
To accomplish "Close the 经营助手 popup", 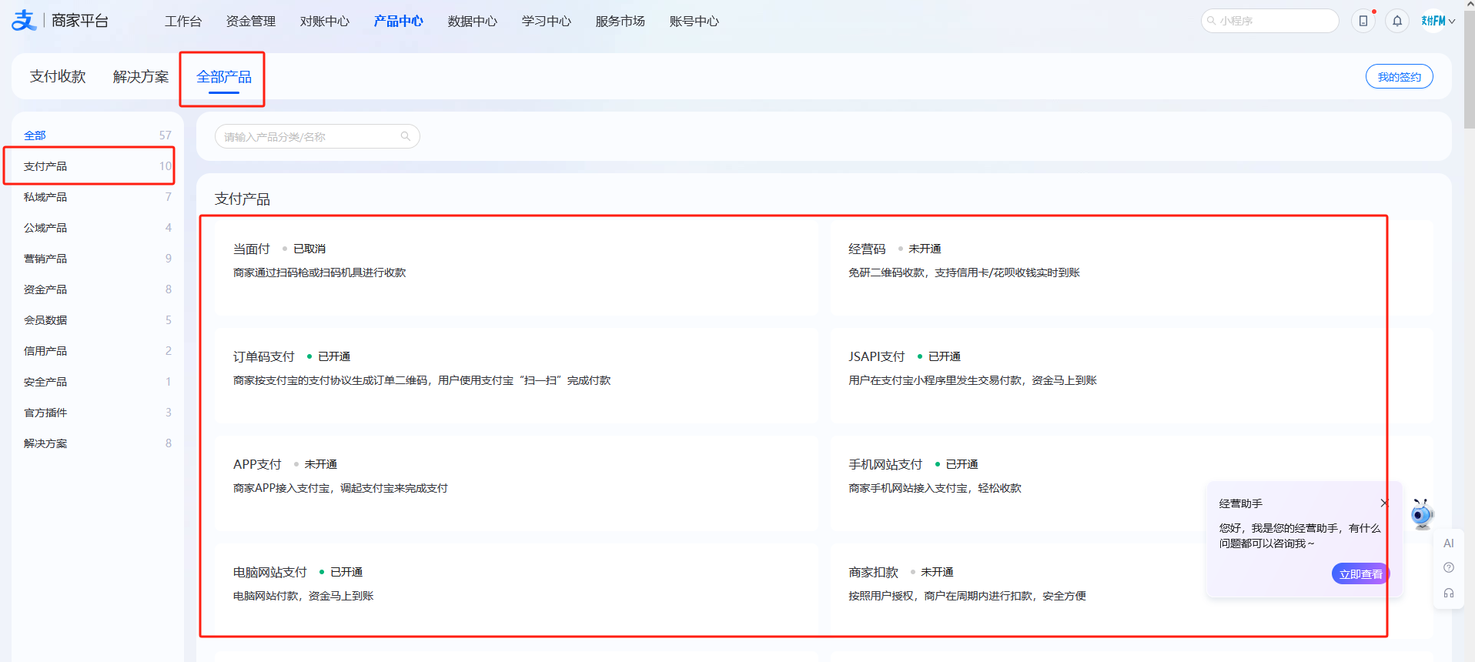I will click(1384, 503).
